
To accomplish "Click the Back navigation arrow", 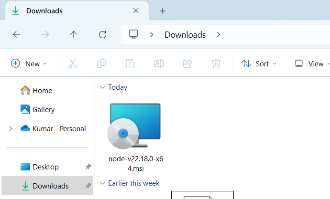I will [x=16, y=34].
